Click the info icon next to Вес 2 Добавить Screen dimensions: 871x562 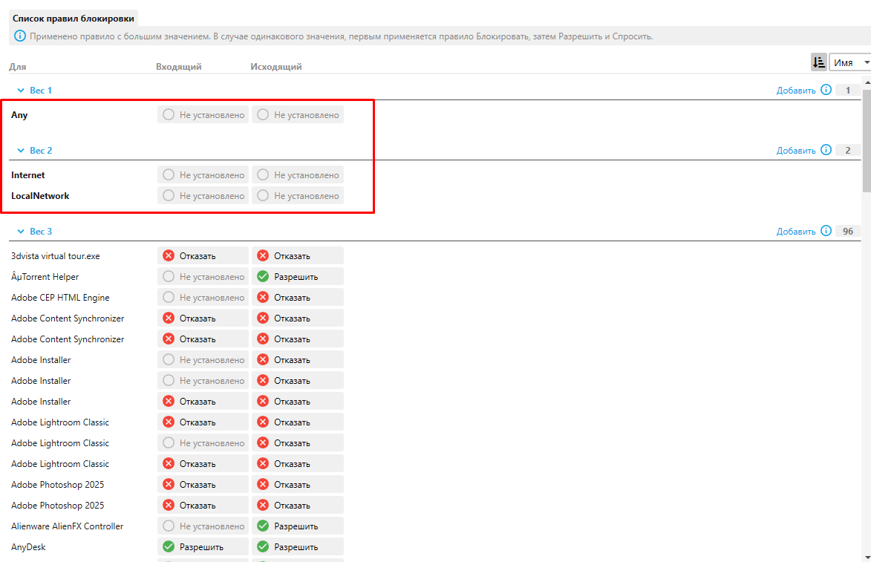[826, 150]
